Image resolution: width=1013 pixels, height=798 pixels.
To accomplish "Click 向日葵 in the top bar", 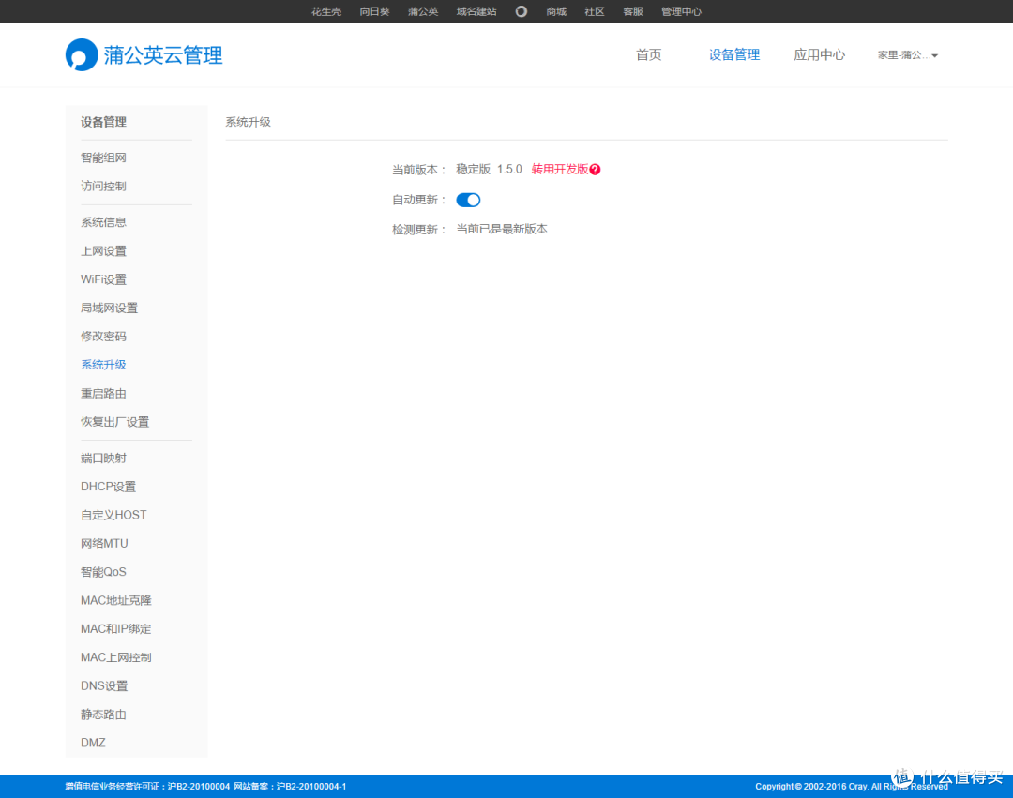I will click(x=374, y=11).
